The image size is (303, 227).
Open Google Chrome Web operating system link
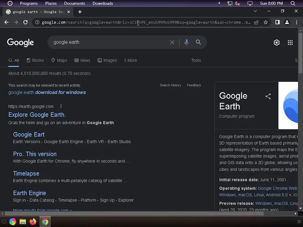pyautogui.click(x=278, y=188)
